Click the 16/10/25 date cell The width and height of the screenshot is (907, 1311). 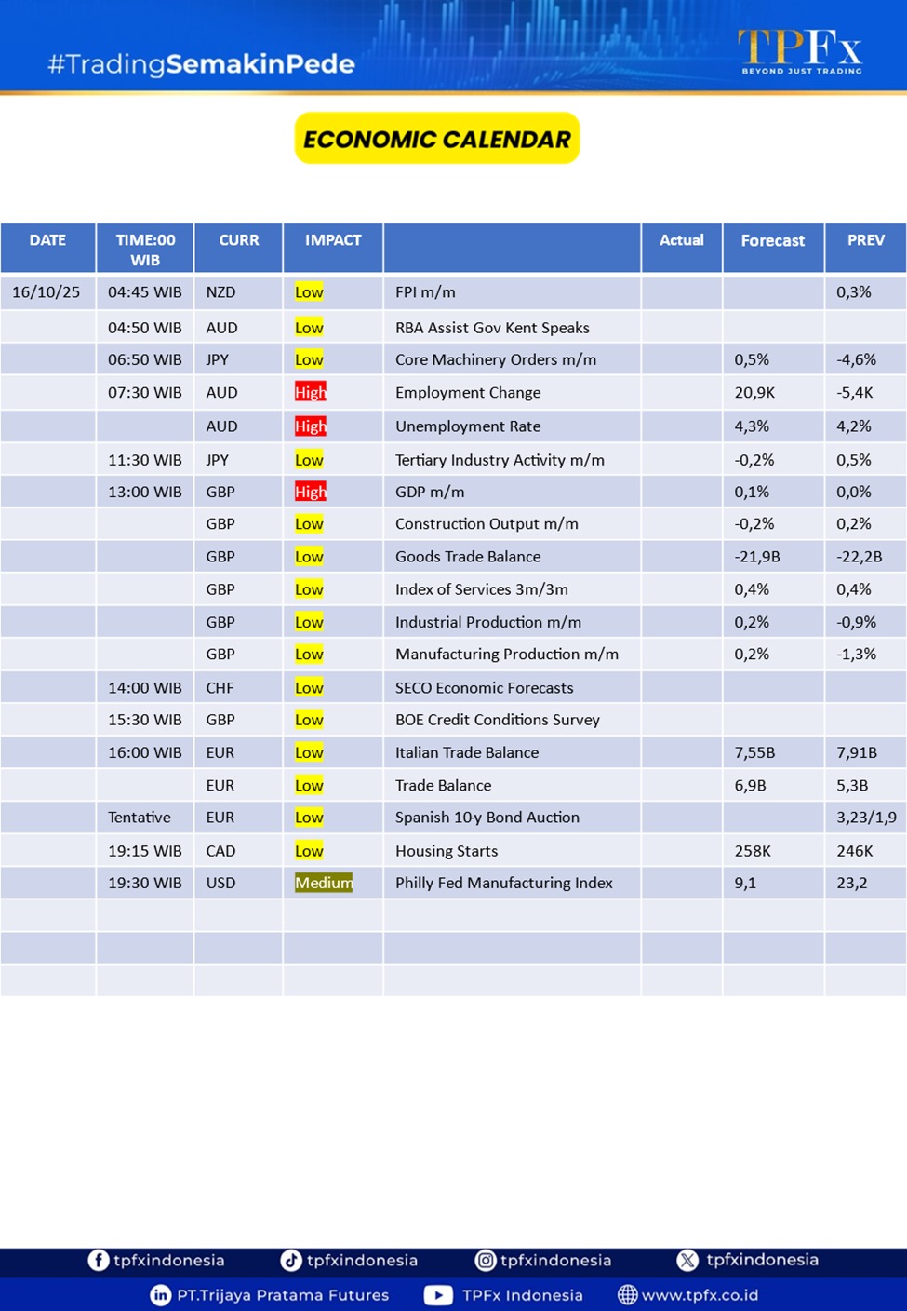click(x=47, y=292)
